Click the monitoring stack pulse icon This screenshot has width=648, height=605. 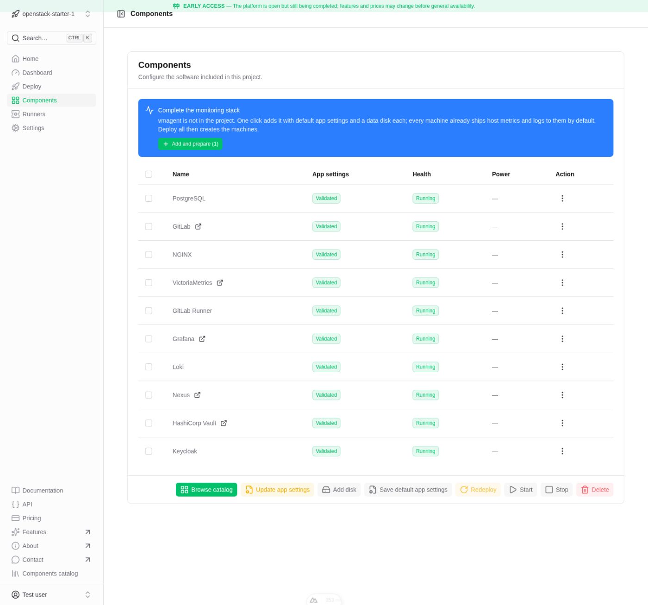[150, 110]
